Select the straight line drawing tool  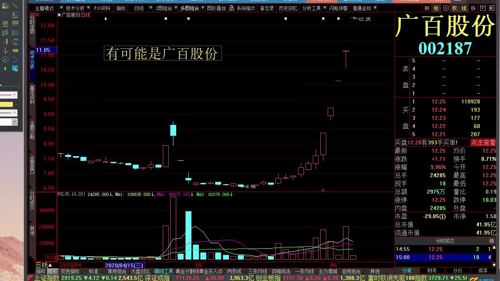(15, 6)
